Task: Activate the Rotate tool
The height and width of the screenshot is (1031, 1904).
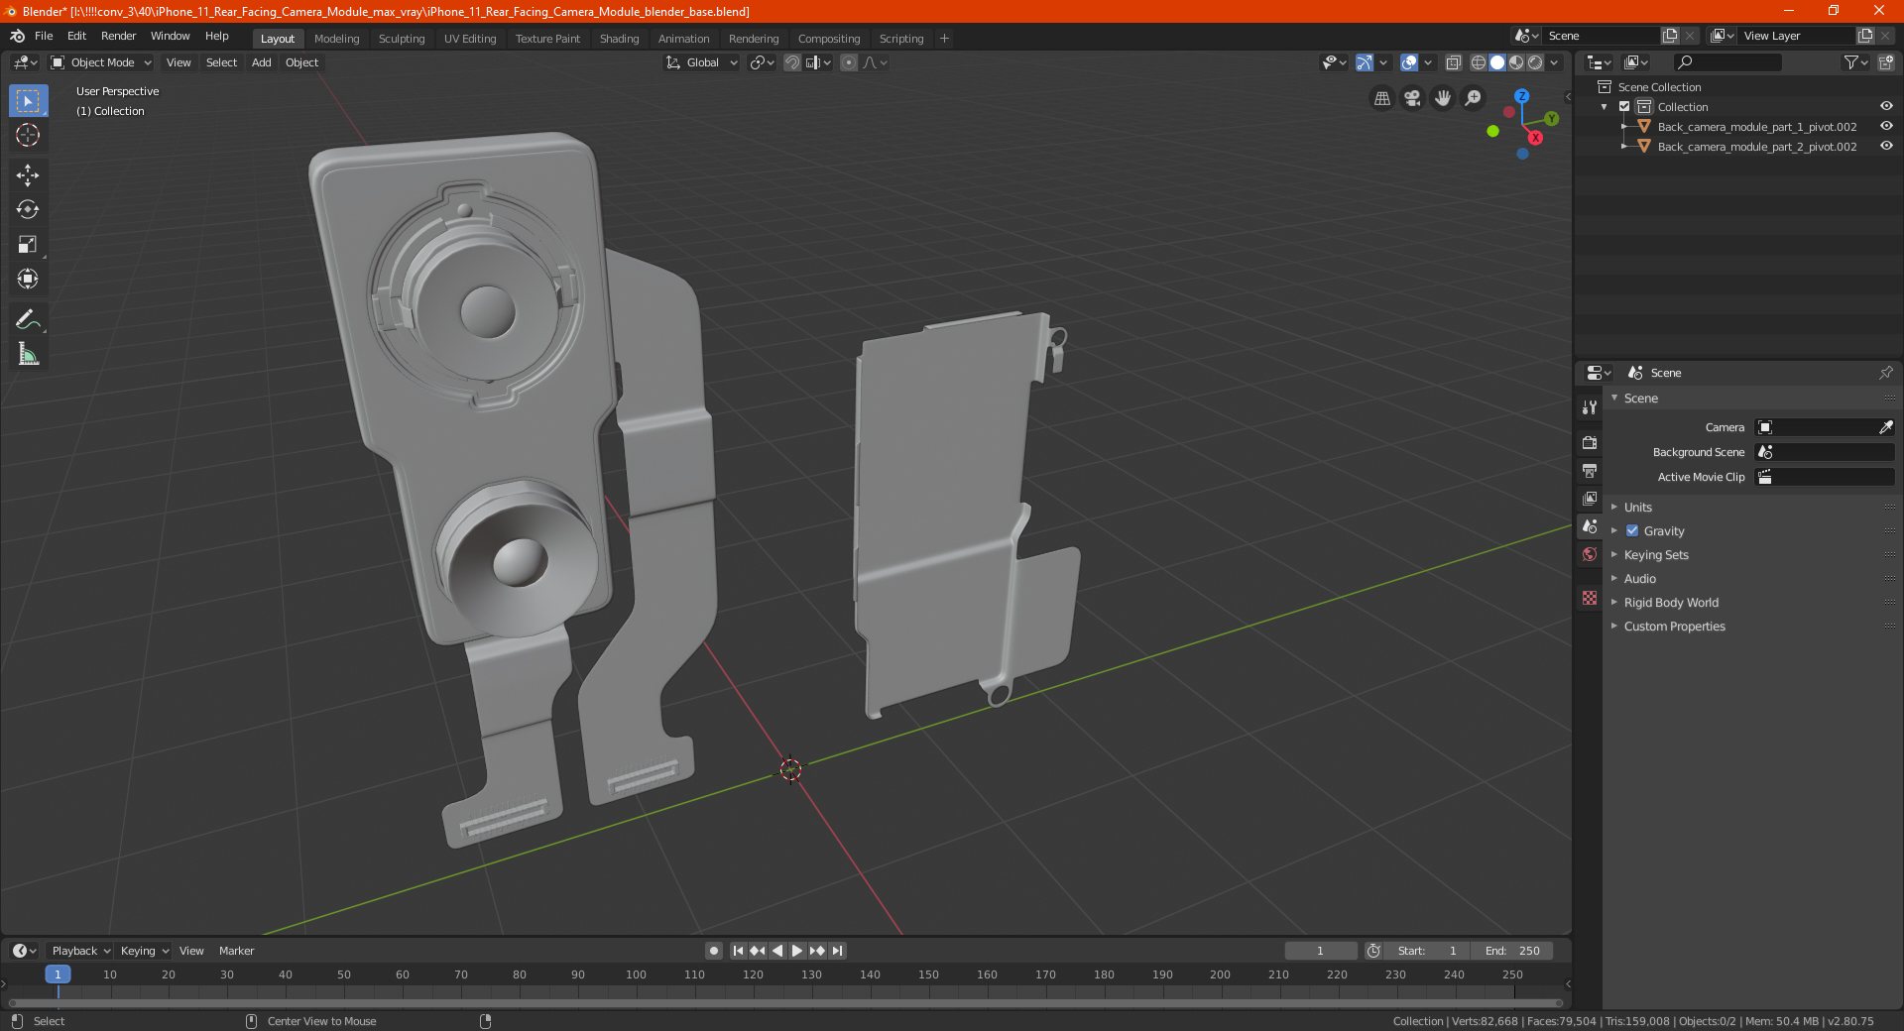Action: click(28, 210)
